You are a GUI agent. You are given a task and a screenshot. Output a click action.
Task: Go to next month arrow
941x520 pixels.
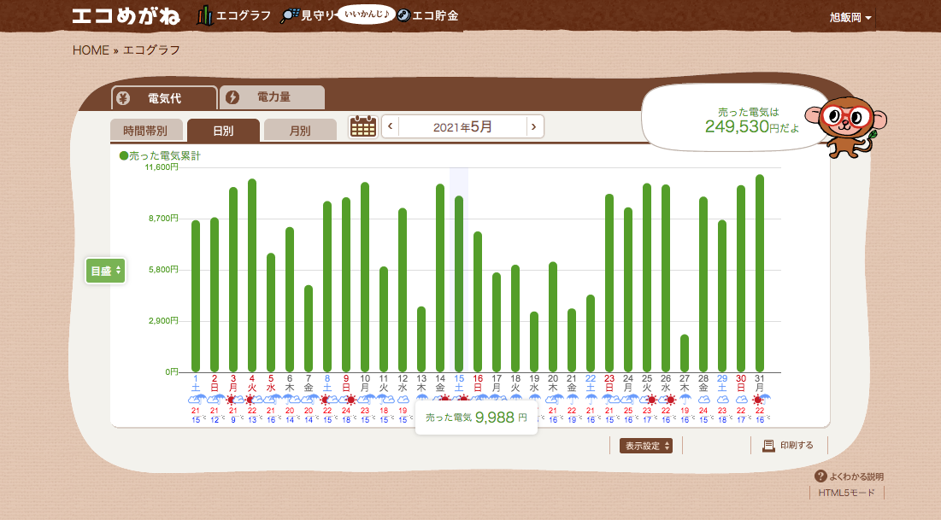click(x=534, y=126)
